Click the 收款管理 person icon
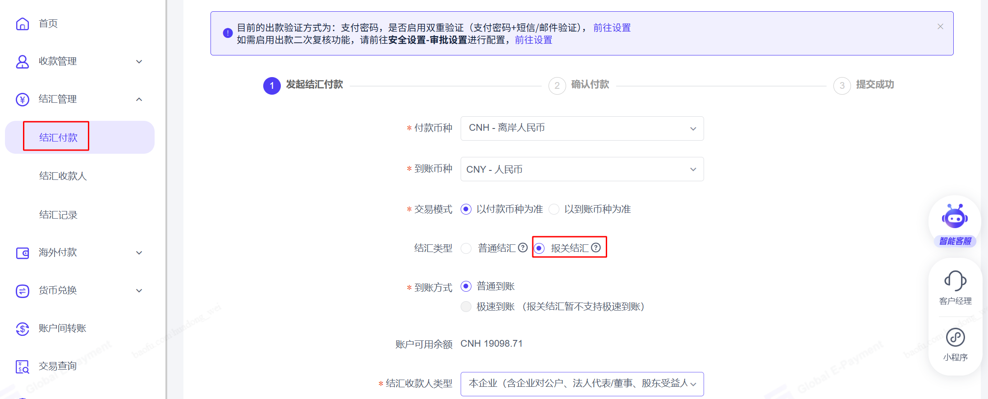This screenshot has width=988, height=399. (23, 62)
